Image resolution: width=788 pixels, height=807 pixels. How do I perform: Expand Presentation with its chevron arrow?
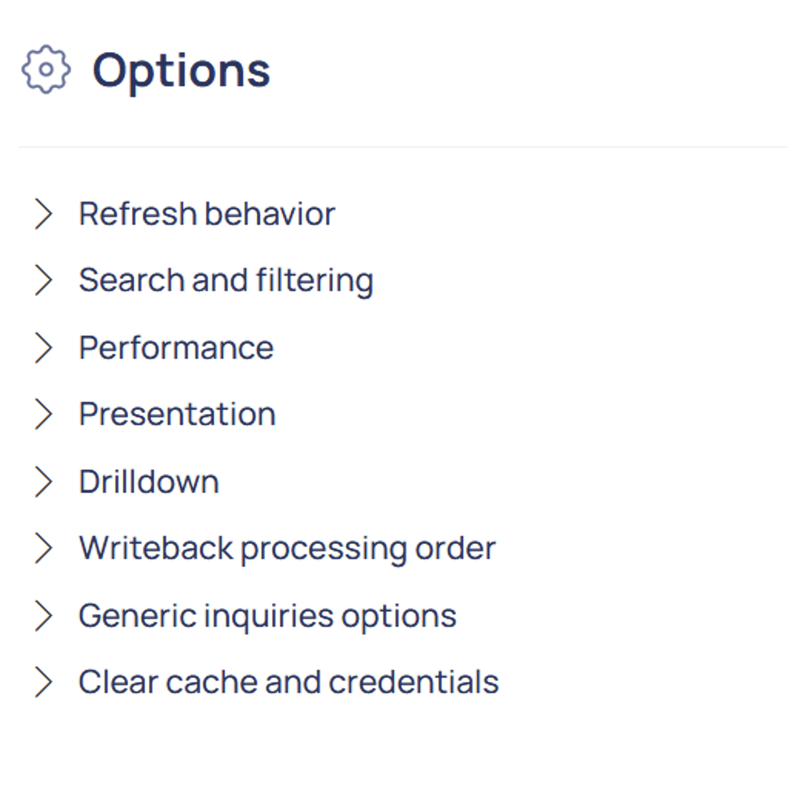44,415
